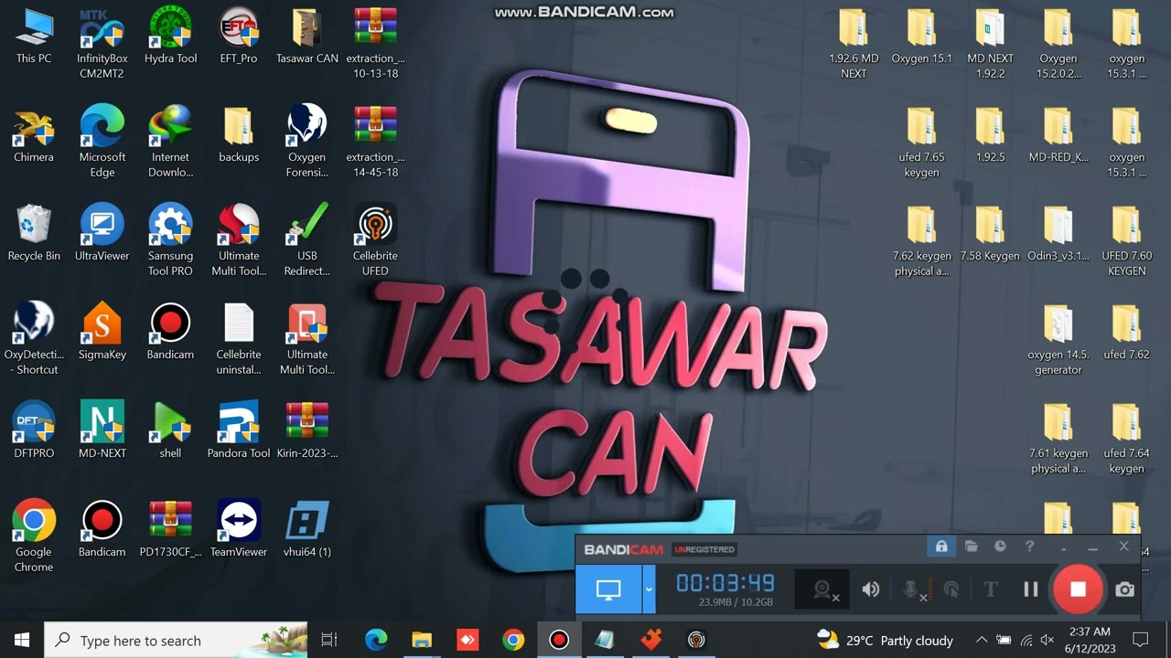Open Google Chrome from the taskbar
Viewport: 1171px width, 658px height.
point(513,640)
